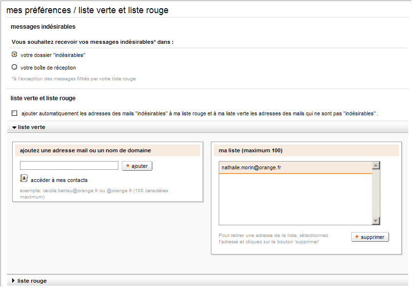This screenshot has width=413, height=290.
Task: Click the orange arrow on the supprimer button
Action: (357, 236)
